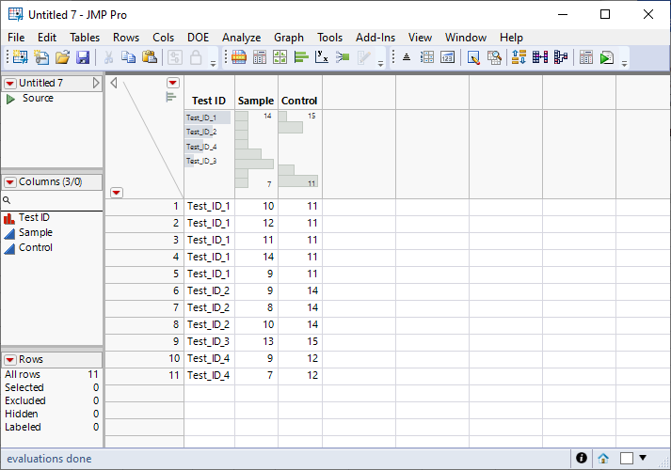671x470 pixels.
Task: Click the Control column header
Action: (299, 101)
